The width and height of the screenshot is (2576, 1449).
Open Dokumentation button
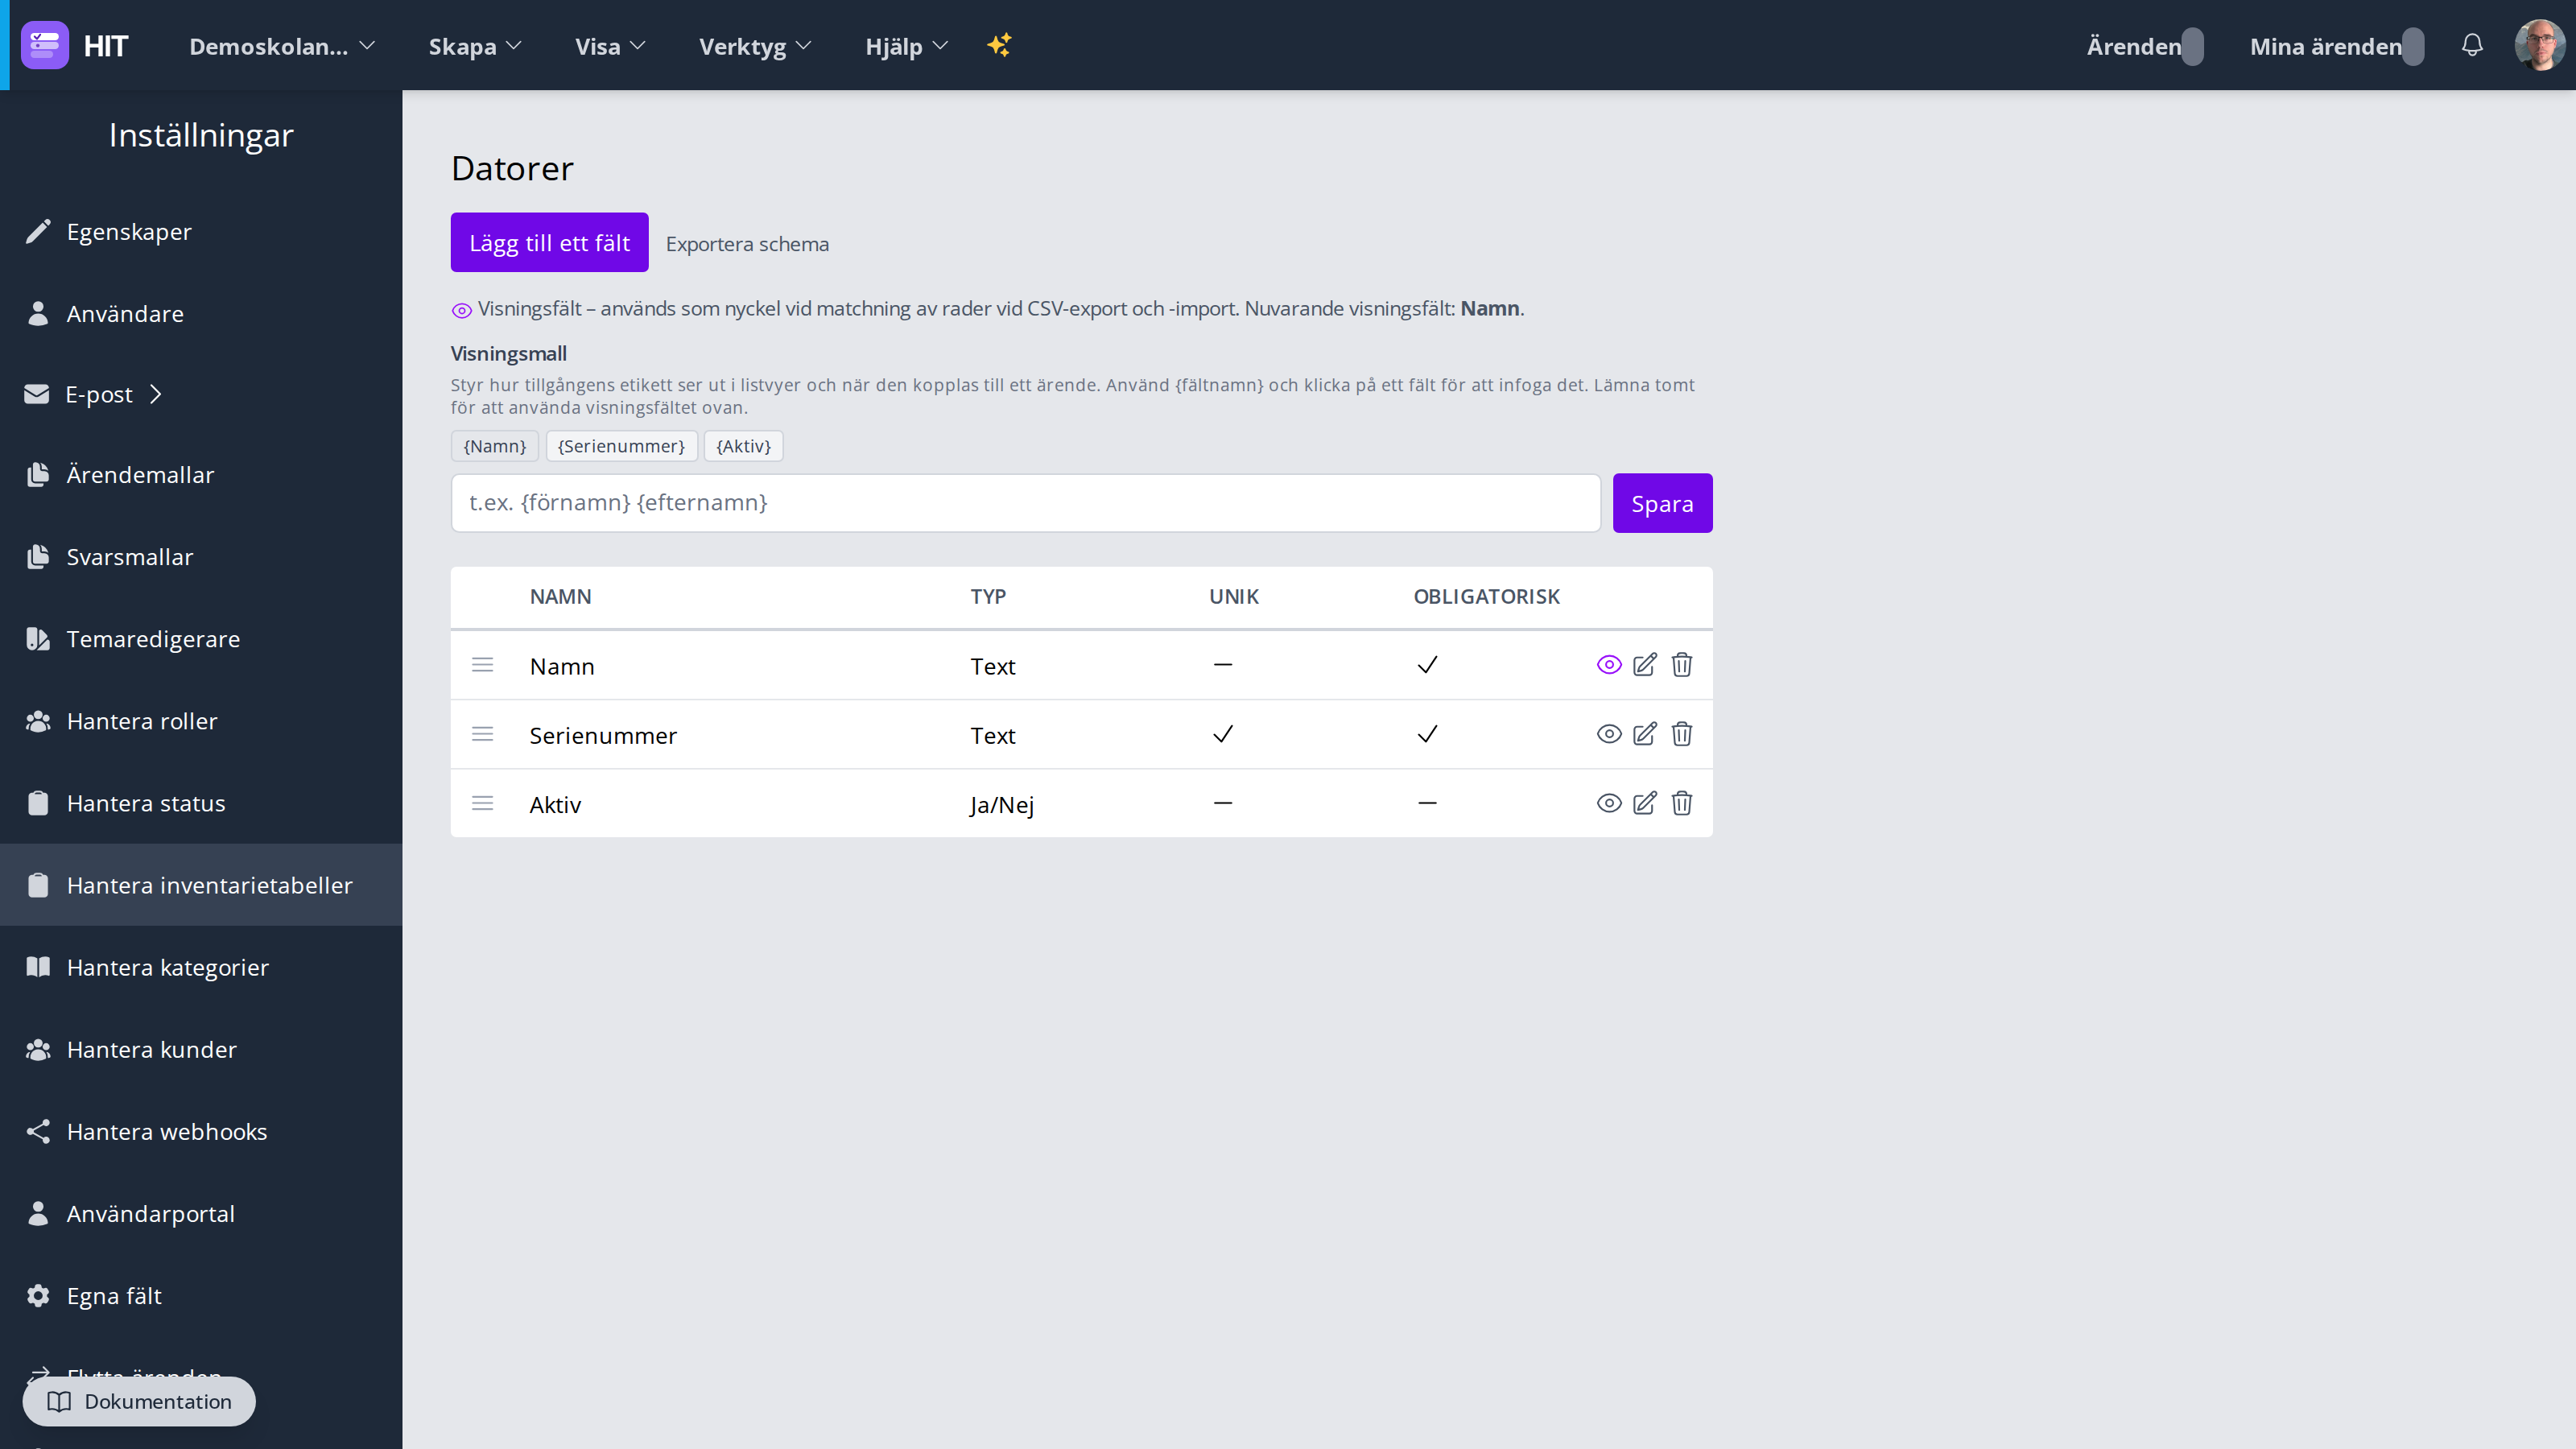coord(139,1401)
